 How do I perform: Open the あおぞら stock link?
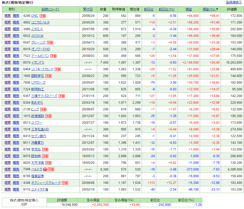(x=37, y=102)
